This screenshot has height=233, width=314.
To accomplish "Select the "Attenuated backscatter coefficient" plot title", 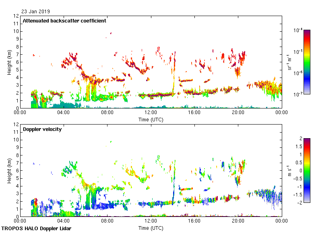I will pos(64,21).
